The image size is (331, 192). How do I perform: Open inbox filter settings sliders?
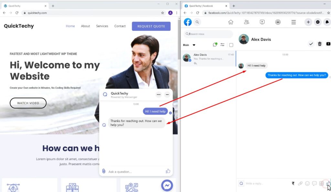[222, 45]
